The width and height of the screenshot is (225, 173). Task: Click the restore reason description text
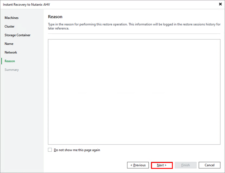pyautogui.click(x=134, y=26)
